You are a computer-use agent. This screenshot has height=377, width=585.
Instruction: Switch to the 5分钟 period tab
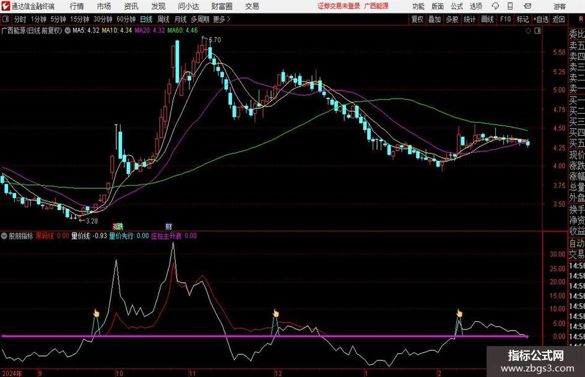58,19
